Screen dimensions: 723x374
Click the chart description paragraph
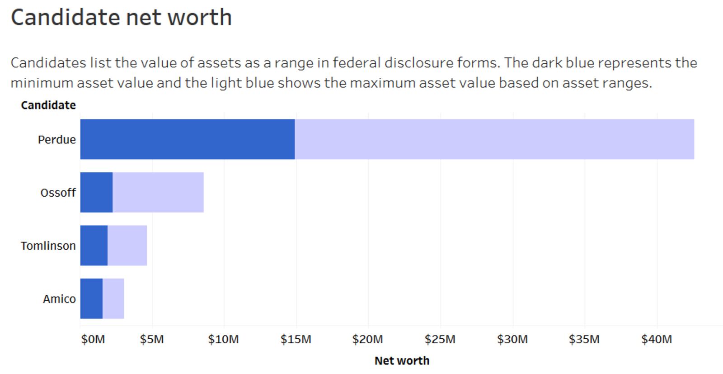[x=353, y=73]
